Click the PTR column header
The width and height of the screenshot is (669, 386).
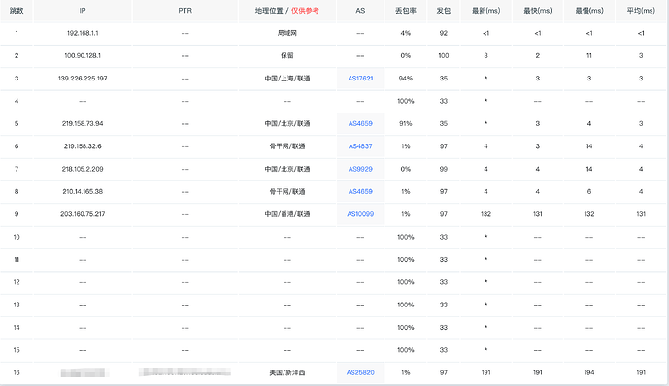(184, 11)
